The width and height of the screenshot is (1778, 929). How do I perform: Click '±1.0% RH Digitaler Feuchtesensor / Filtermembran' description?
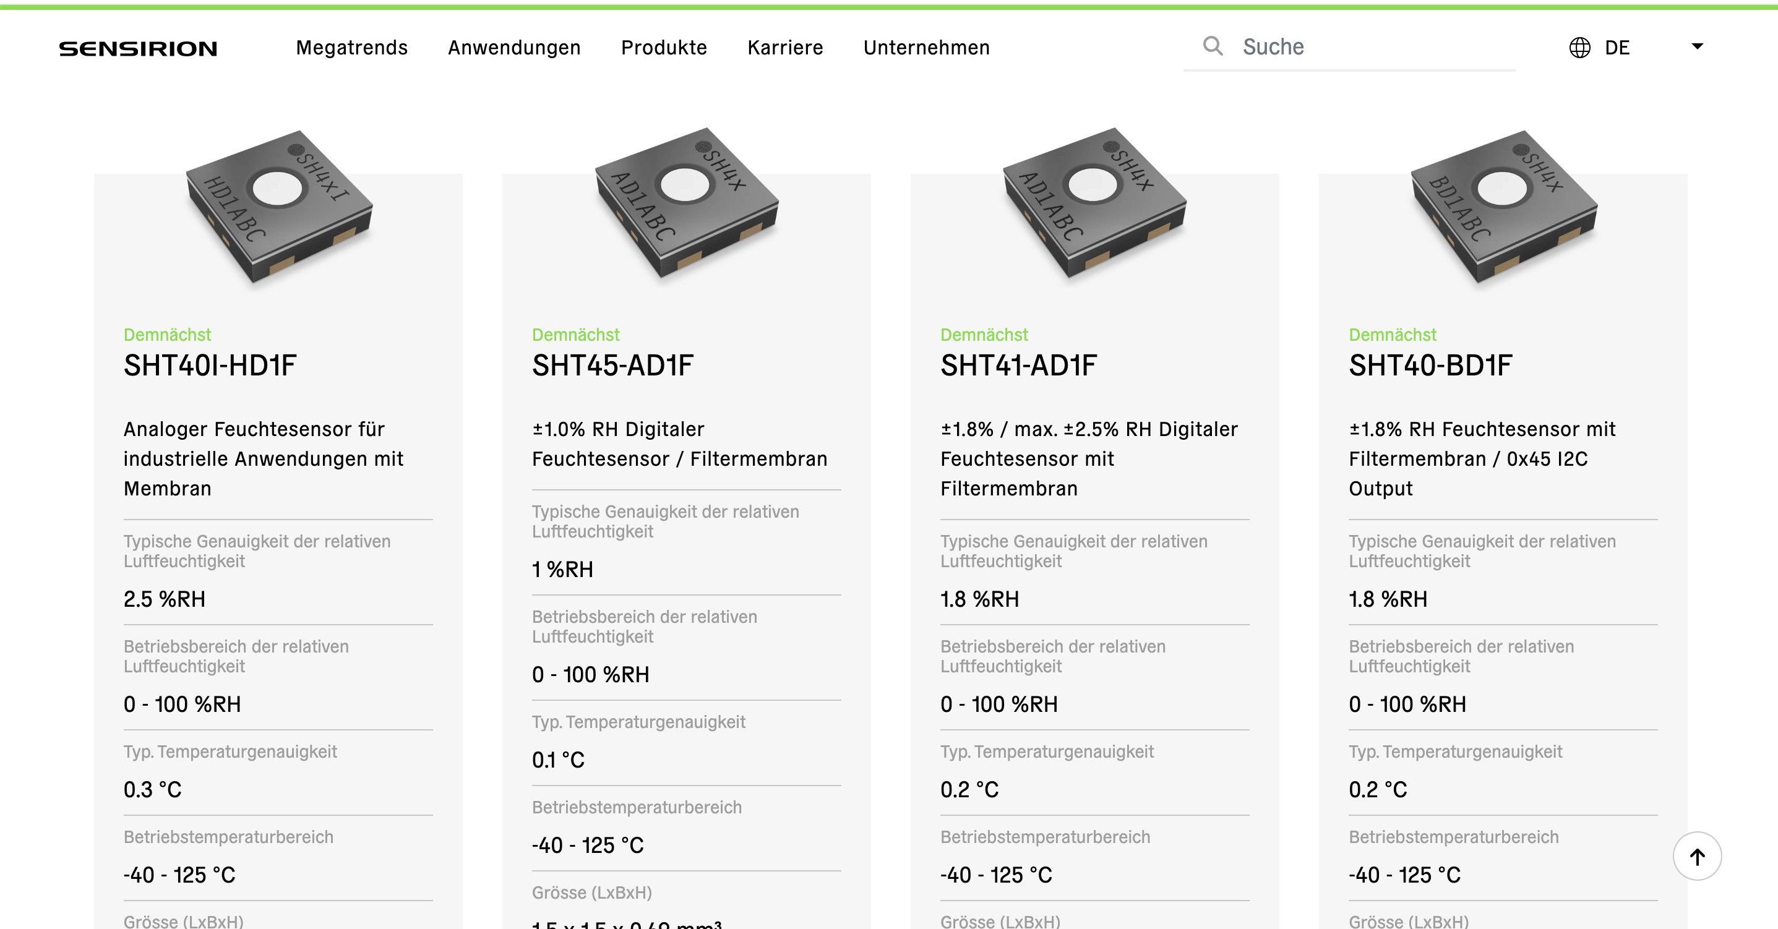[680, 444]
